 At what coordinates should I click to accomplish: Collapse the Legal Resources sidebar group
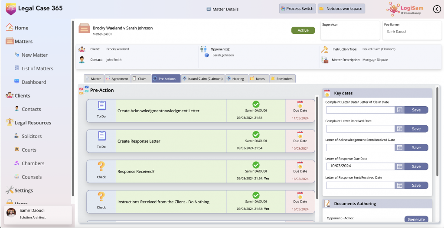pyautogui.click(x=33, y=123)
